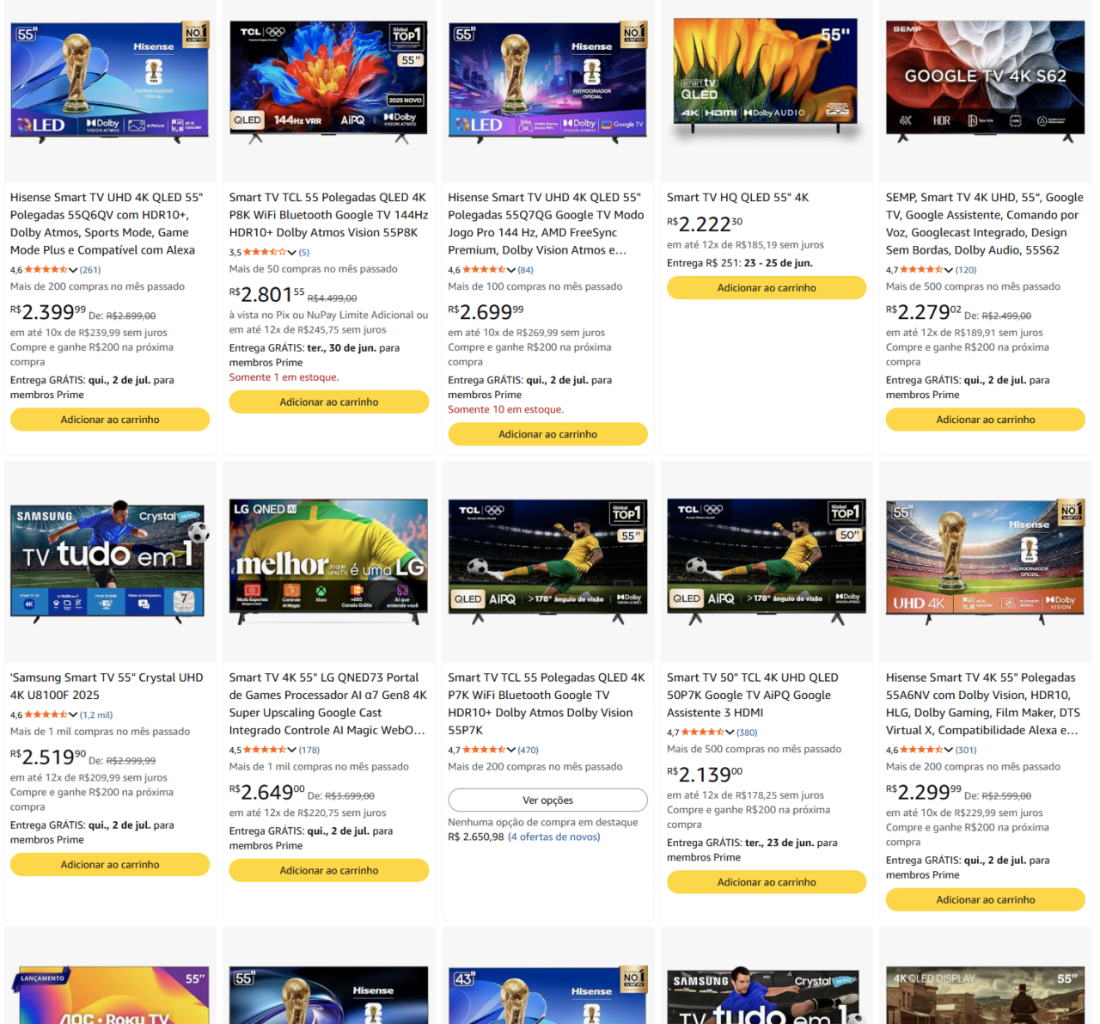Expand rating chevron for Samsung Crystal U8100F

tap(73, 715)
